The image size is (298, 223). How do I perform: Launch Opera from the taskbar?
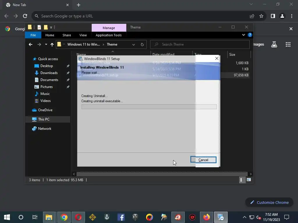[x=78, y=217]
